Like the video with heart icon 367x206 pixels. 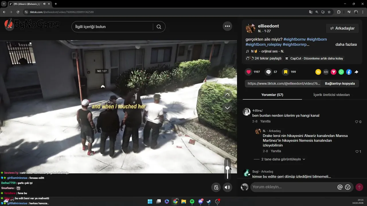point(249,72)
